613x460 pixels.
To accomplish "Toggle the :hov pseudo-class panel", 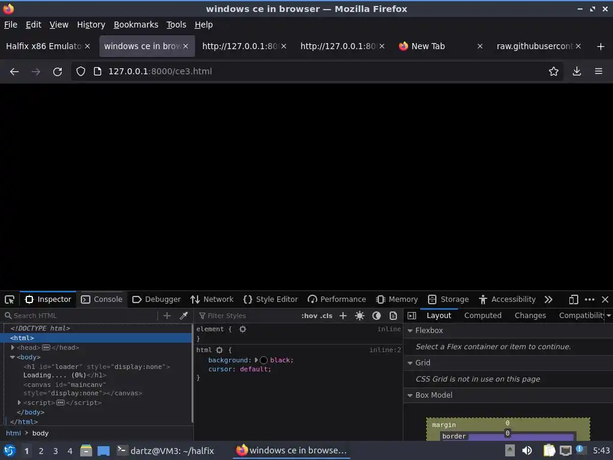I will click(309, 316).
